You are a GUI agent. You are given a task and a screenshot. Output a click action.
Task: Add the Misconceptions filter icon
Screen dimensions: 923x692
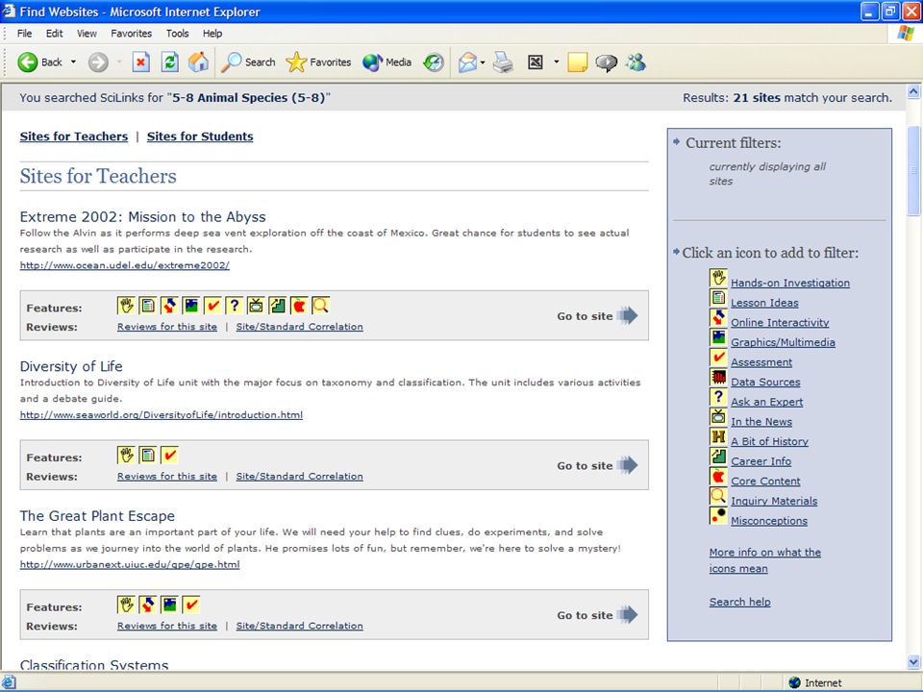coord(718,515)
